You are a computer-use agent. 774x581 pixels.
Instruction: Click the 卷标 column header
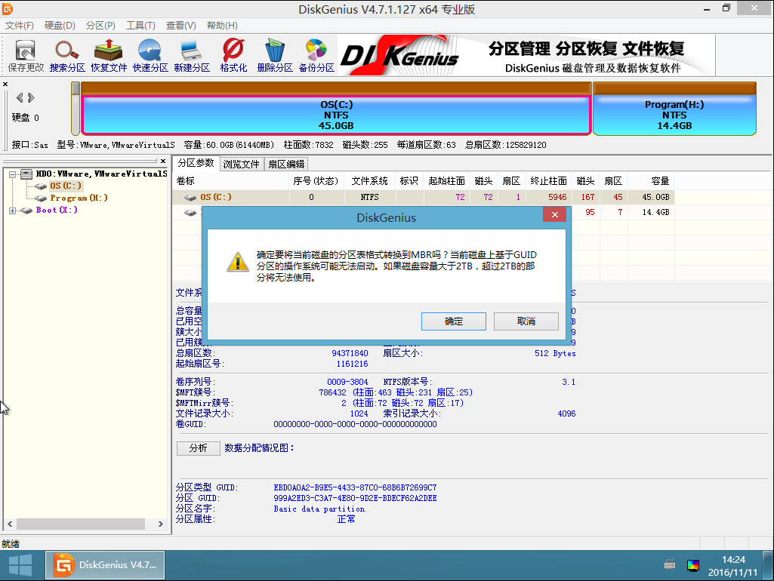point(230,181)
